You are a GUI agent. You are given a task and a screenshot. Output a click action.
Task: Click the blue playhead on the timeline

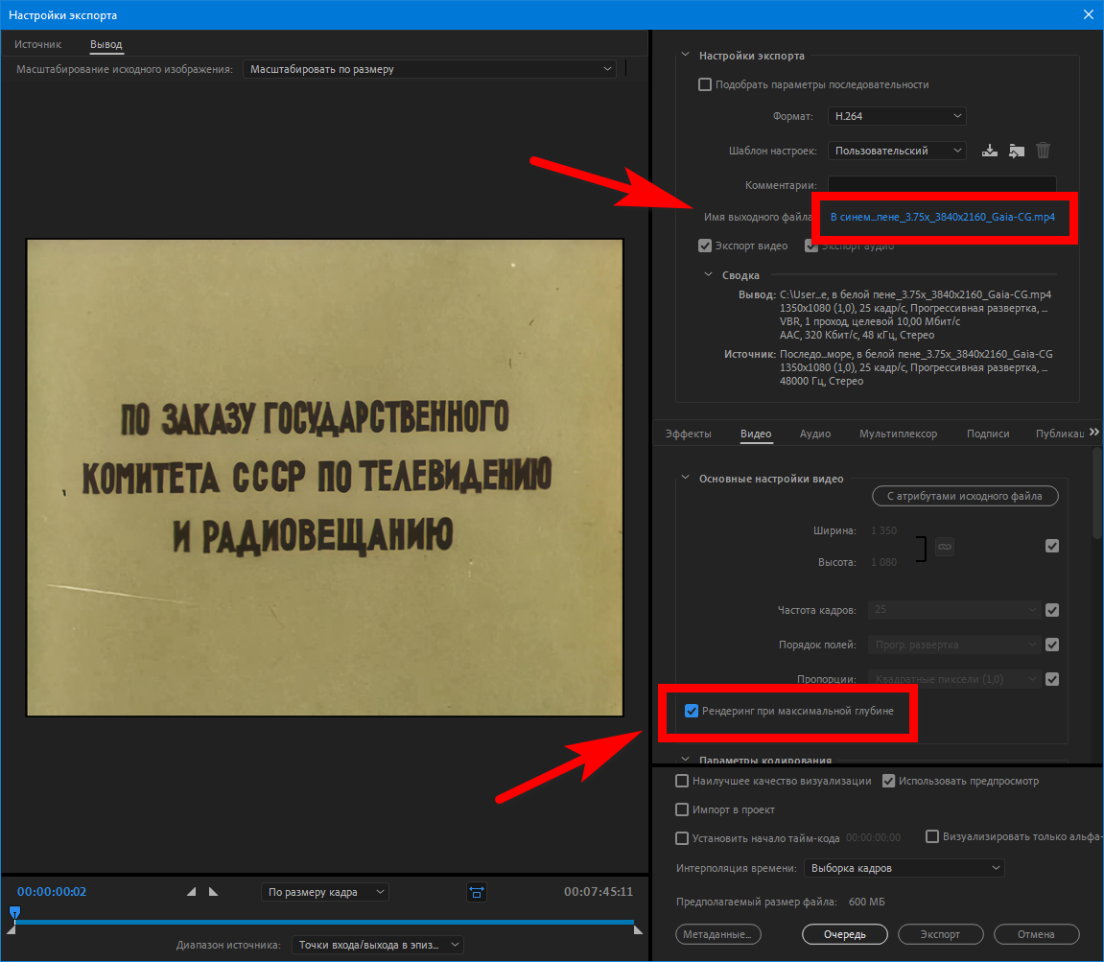coord(14,912)
